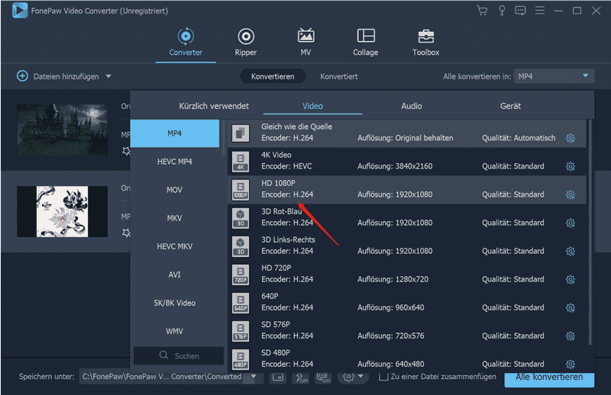Select AVI in format list

175,275
